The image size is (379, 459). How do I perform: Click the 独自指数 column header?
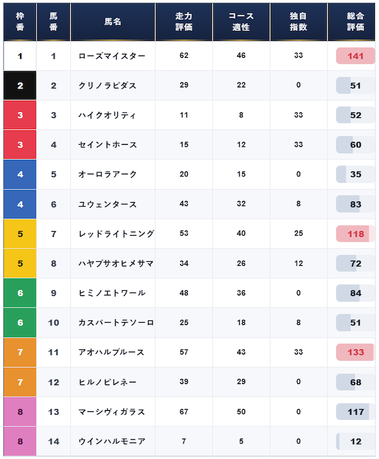[x=298, y=22]
